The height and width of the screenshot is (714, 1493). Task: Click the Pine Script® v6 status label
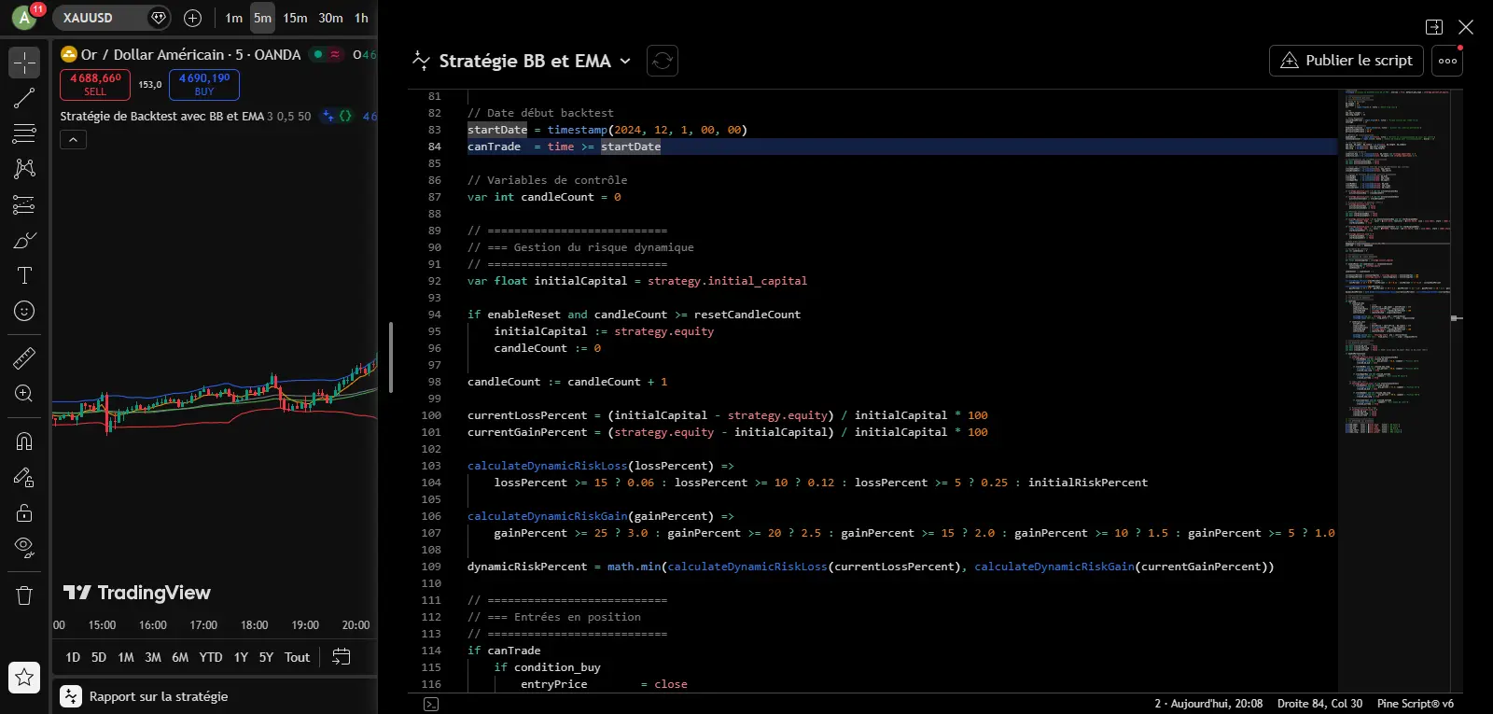pos(1416,704)
